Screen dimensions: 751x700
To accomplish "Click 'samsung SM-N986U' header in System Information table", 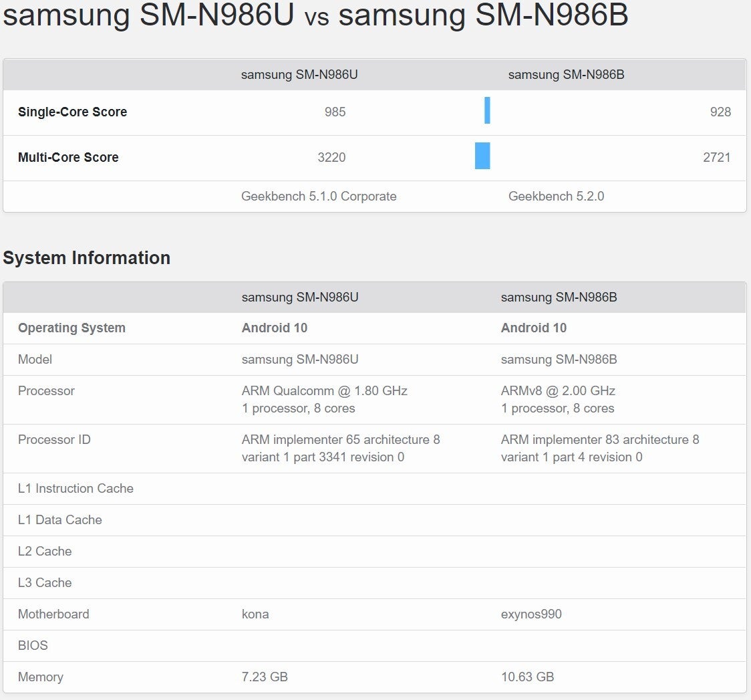I will (300, 297).
